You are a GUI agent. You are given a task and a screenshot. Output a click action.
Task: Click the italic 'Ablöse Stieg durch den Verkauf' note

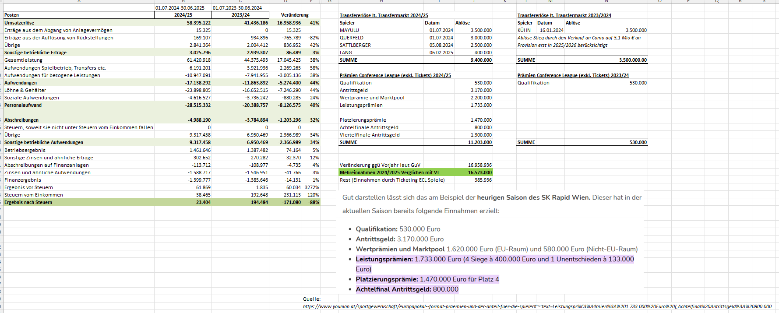578,38
